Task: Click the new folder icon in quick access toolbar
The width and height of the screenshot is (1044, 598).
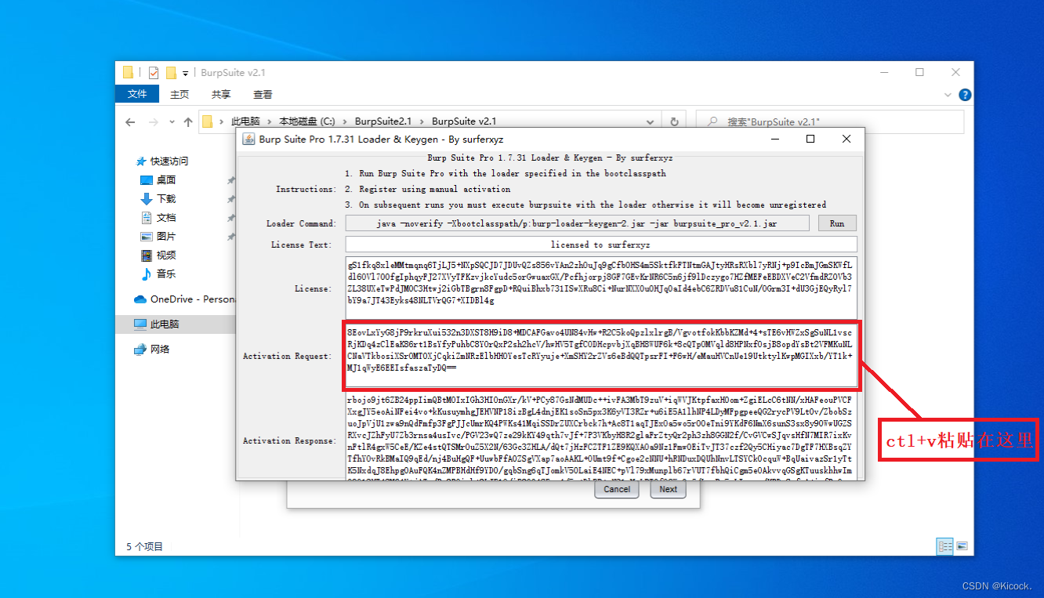Action: tap(171, 73)
